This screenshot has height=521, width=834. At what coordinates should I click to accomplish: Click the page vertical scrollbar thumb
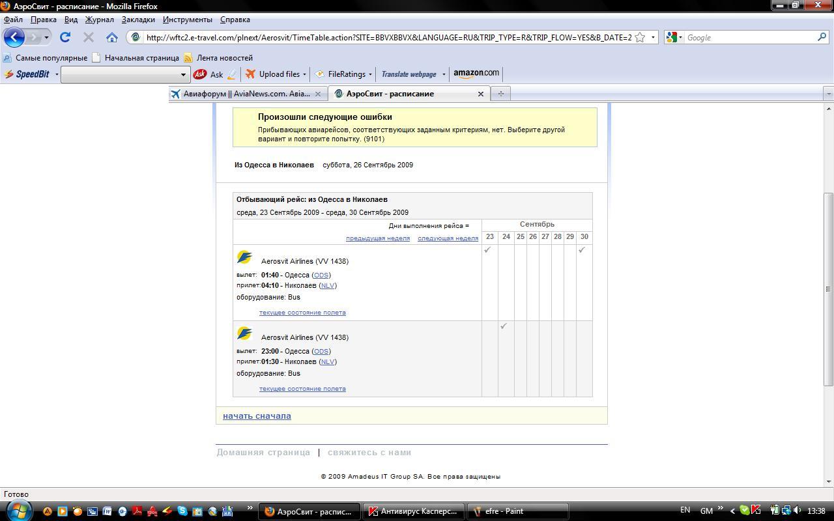pos(829,289)
